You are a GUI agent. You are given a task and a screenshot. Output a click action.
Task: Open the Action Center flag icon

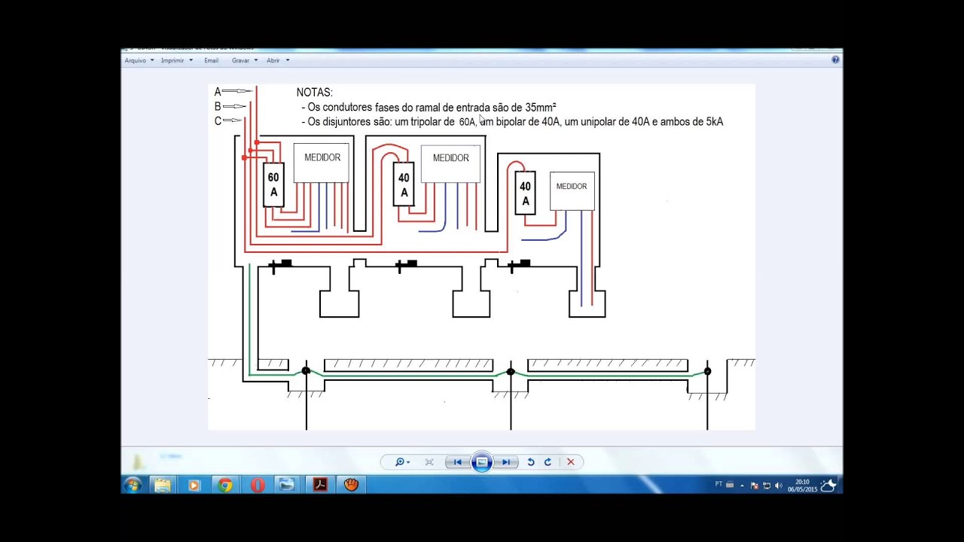point(755,486)
